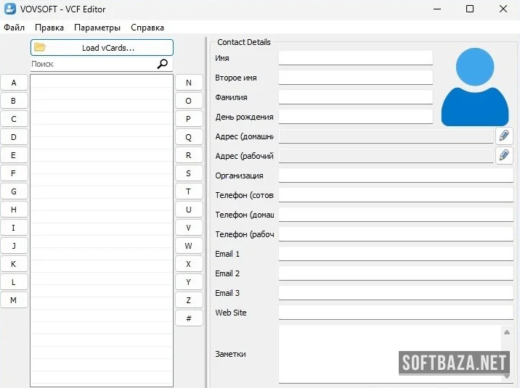Click the Email 1 input field
Screen dimensions: 520x388
(x=395, y=254)
